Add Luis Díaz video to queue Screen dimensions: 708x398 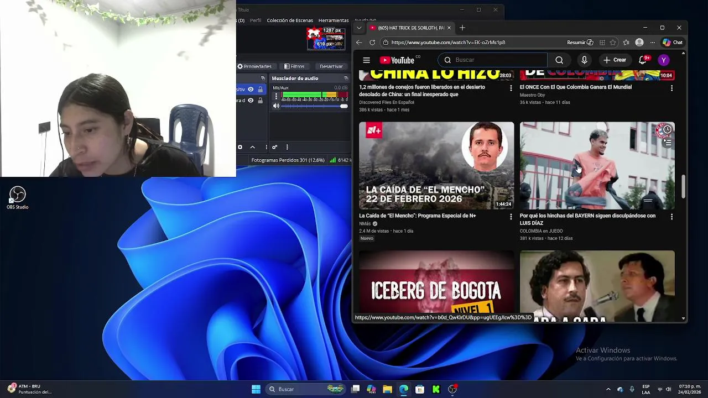(667, 143)
